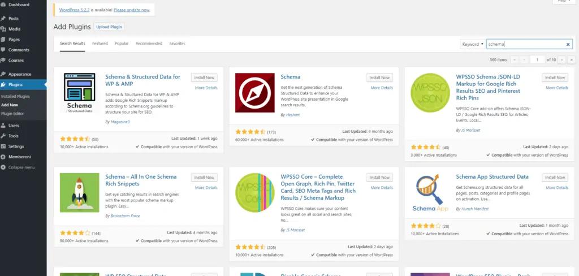
Task: Click the Hunch Manifest author link
Action: (475, 209)
